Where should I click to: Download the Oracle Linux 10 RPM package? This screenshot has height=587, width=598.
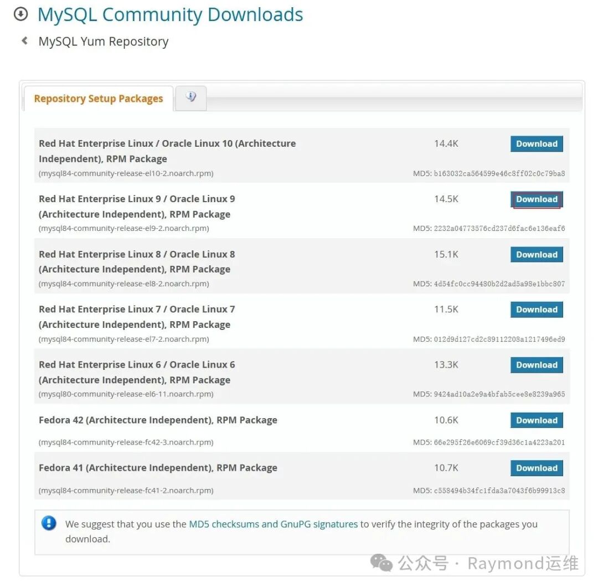(x=537, y=144)
